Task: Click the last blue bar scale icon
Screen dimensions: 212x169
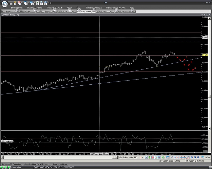Action: click(198, 157)
